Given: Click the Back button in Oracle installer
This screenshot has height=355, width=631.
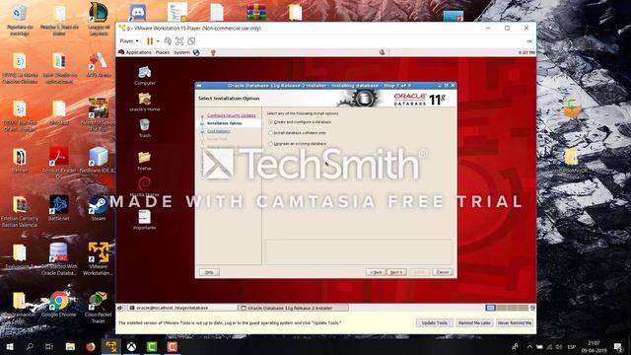Looking at the screenshot, I should click(x=376, y=272).
